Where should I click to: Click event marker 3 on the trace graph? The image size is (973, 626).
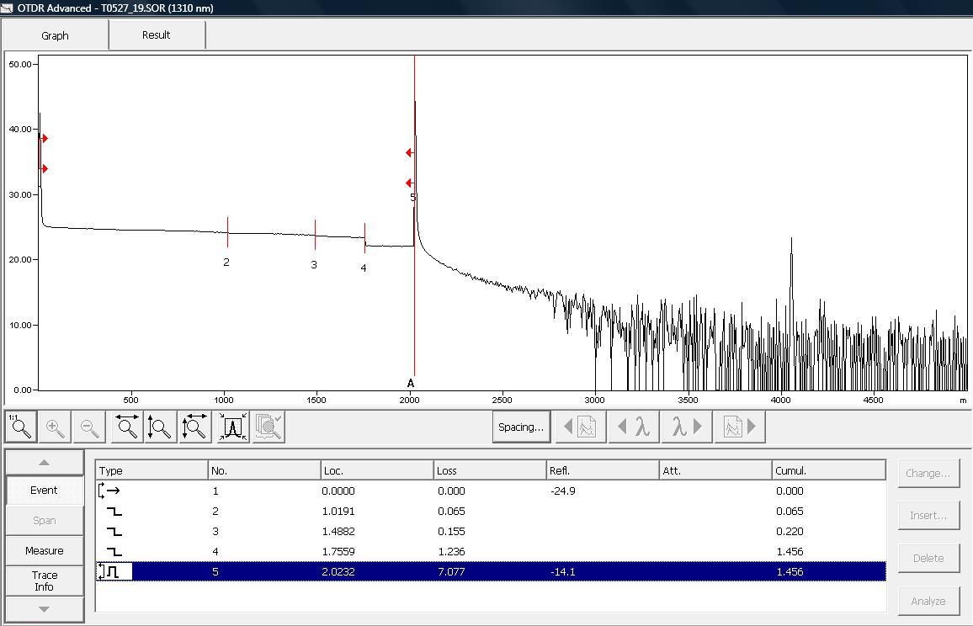click(x=315, y=235)
